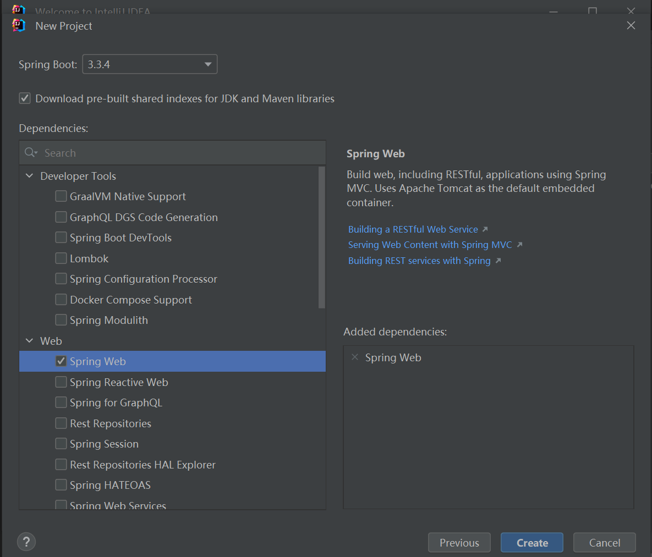Screen dimensions: 652x557
Task: Open Building a RESTful Web Service link
Action: tap(413, 229)
